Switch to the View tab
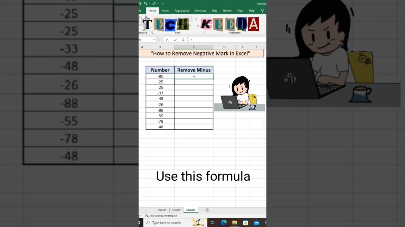This screenshot has width=405, height=227. coord(240,11)
